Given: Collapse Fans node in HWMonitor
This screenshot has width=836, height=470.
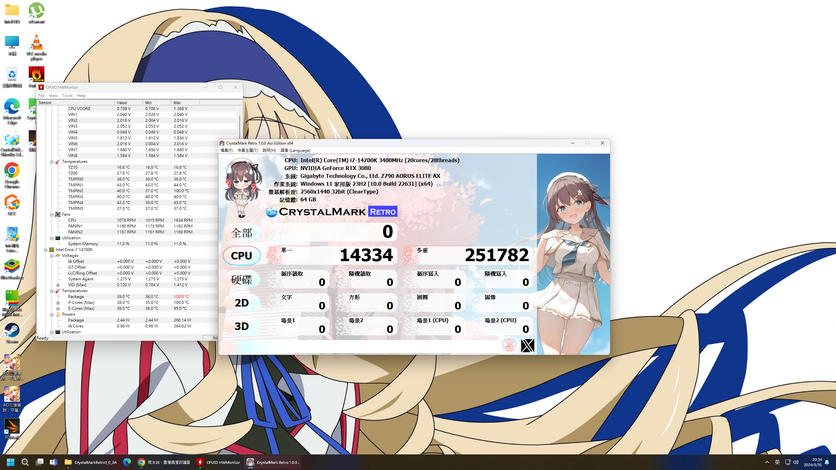Looking at the screenshot, I should click(x=52, y=214).
